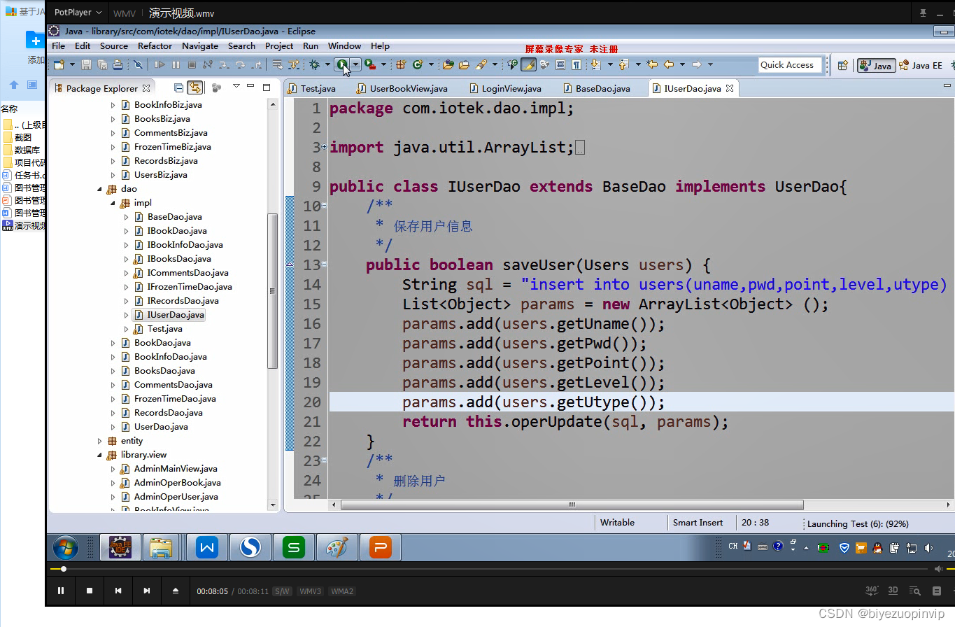Click the Eclipse Java EE IDE taskbar icon
This screenshot has width=955, height=627.
(120, 547)
